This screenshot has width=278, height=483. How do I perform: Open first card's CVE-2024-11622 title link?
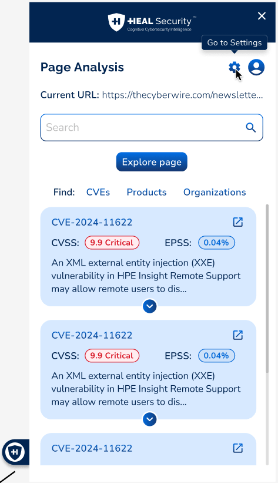pyautogui.click(x=92, y=222)
